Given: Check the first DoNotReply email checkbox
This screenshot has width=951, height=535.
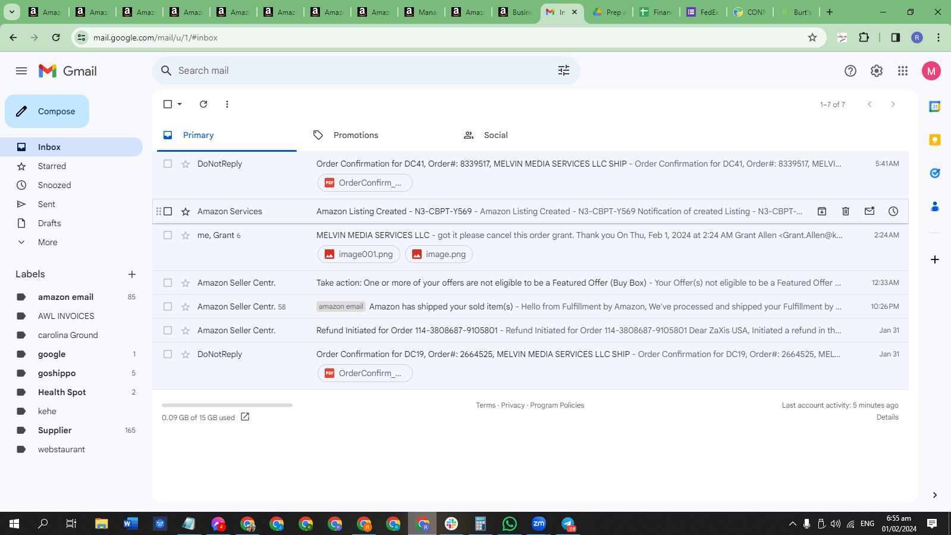Looking at the screenshot, I should (x=168, y=164).
